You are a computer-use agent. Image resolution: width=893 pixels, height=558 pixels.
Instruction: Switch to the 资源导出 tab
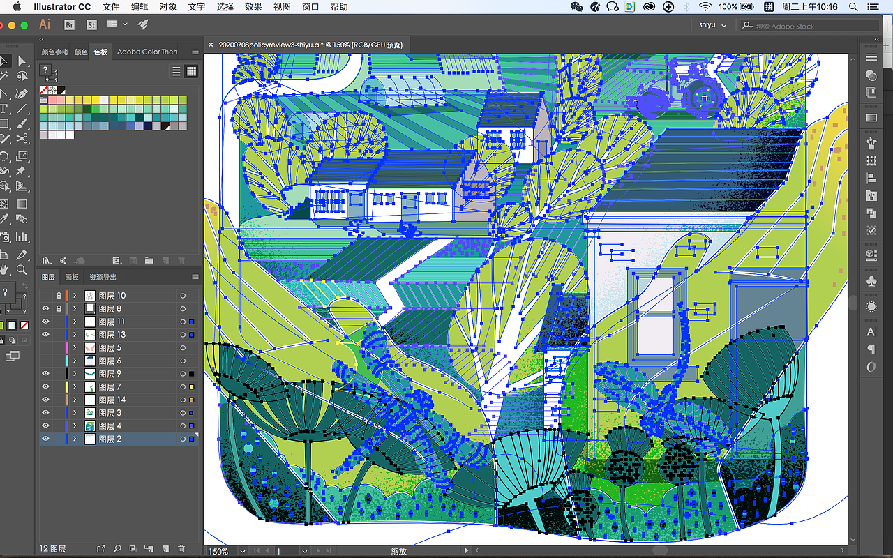point(102,277)
